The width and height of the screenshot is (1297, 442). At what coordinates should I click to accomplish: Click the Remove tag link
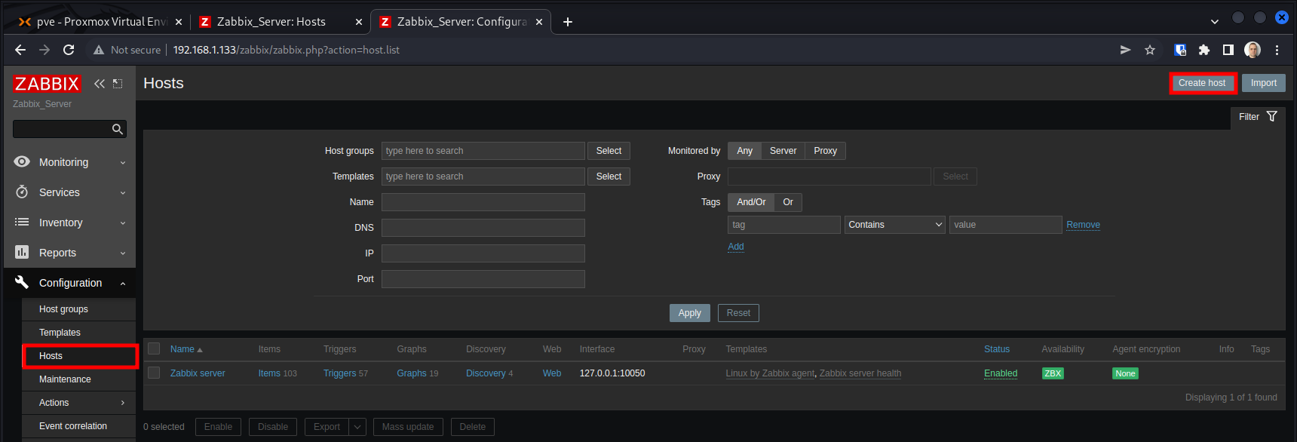point(1083,225)
